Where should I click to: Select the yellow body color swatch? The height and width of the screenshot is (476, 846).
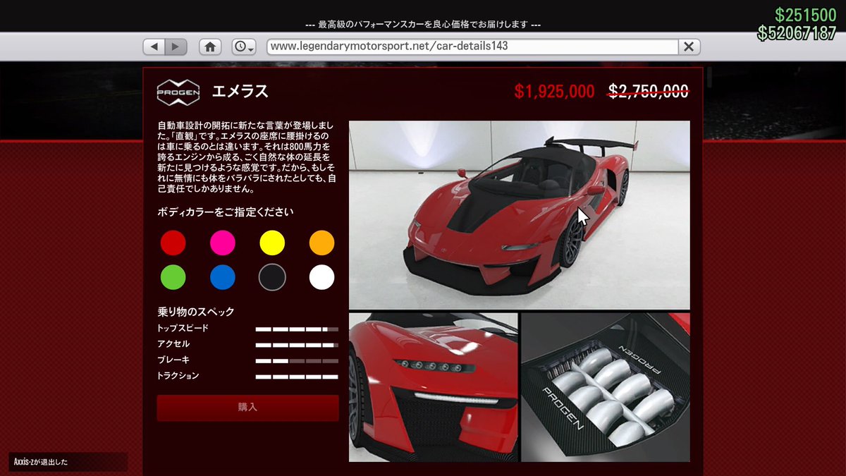pyautogui.click(x=272, y=243)
